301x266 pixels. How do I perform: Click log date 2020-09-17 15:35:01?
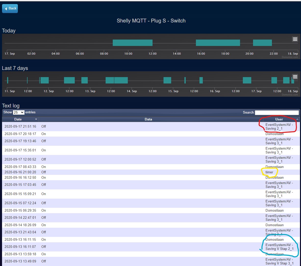click(20, 150)
